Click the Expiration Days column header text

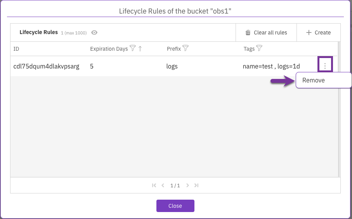pyautogui.click(x=109, y=49)
